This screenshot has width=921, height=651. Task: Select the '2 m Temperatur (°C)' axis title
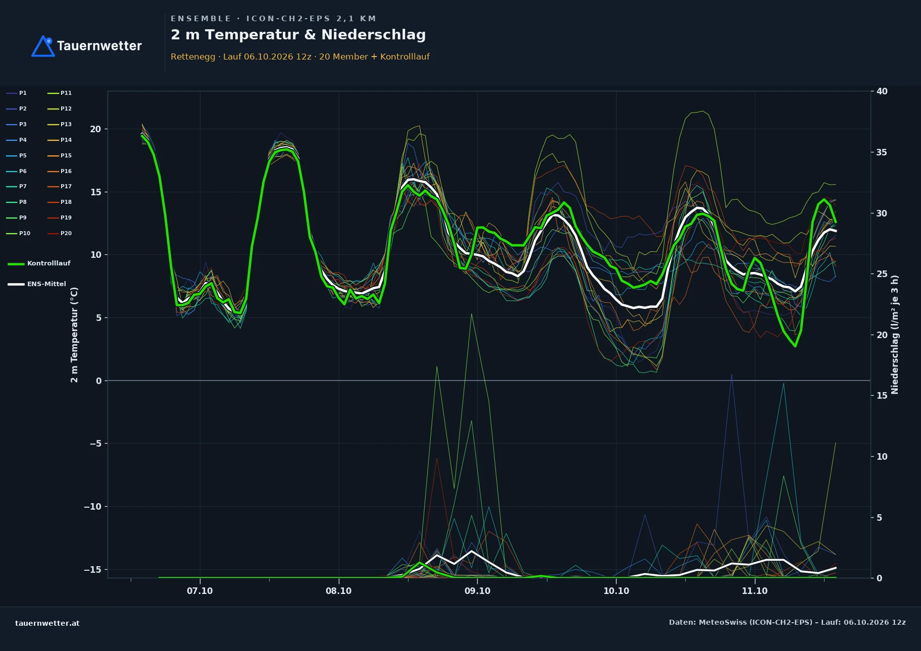tap(74, 335)
